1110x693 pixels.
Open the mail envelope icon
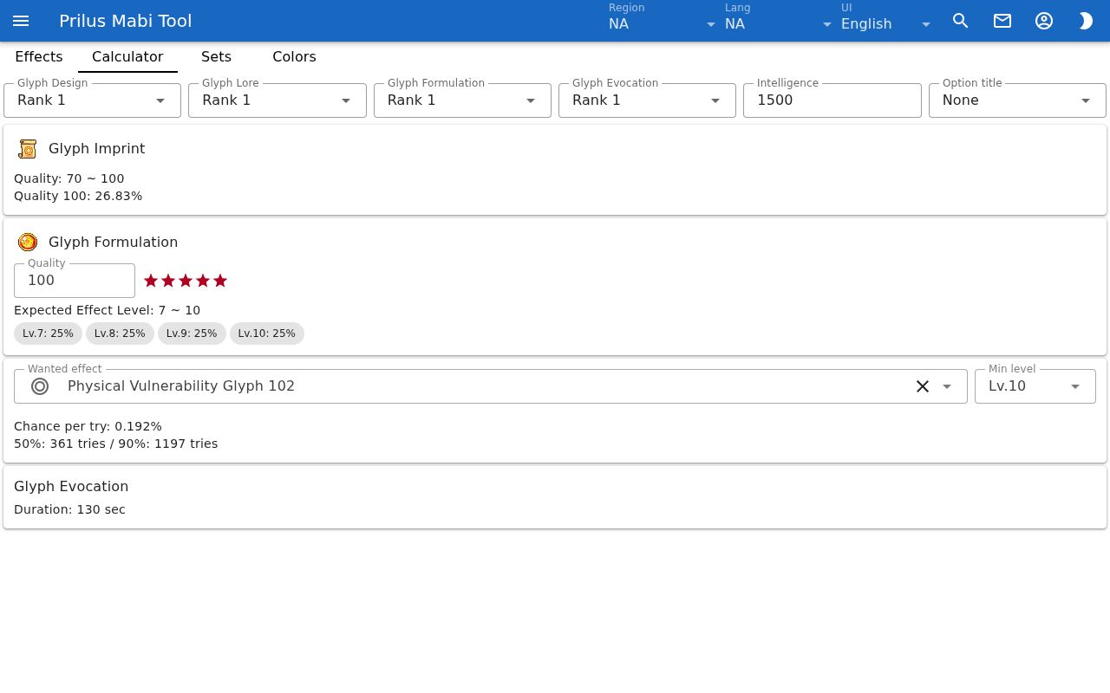click(x=1002, y=21)
